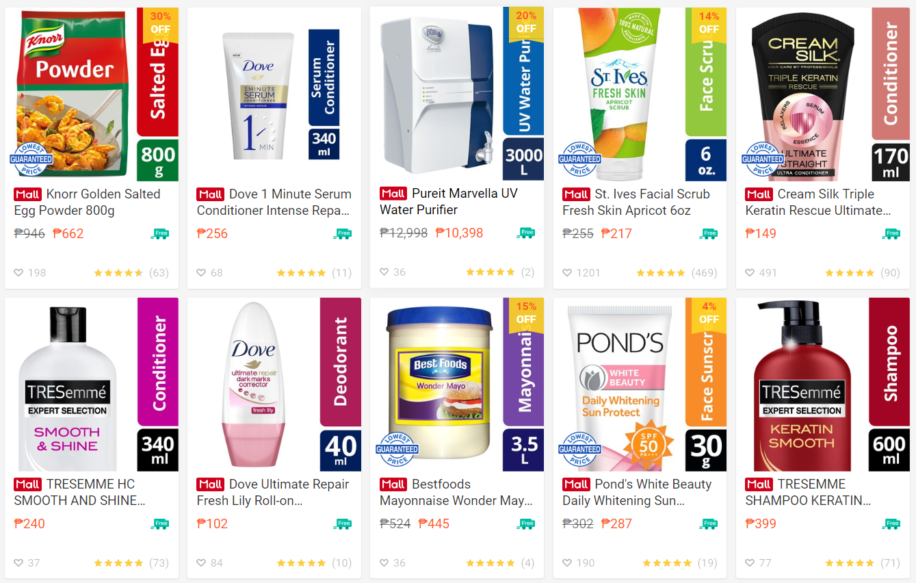Open Cream Silk Triple Keratin Rescue product title

tap(818, 203)
